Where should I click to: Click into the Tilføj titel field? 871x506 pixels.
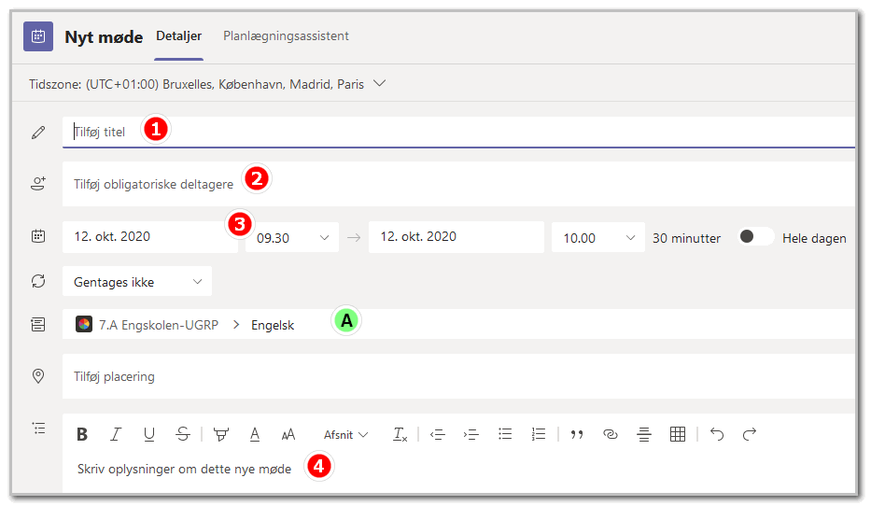458,132
